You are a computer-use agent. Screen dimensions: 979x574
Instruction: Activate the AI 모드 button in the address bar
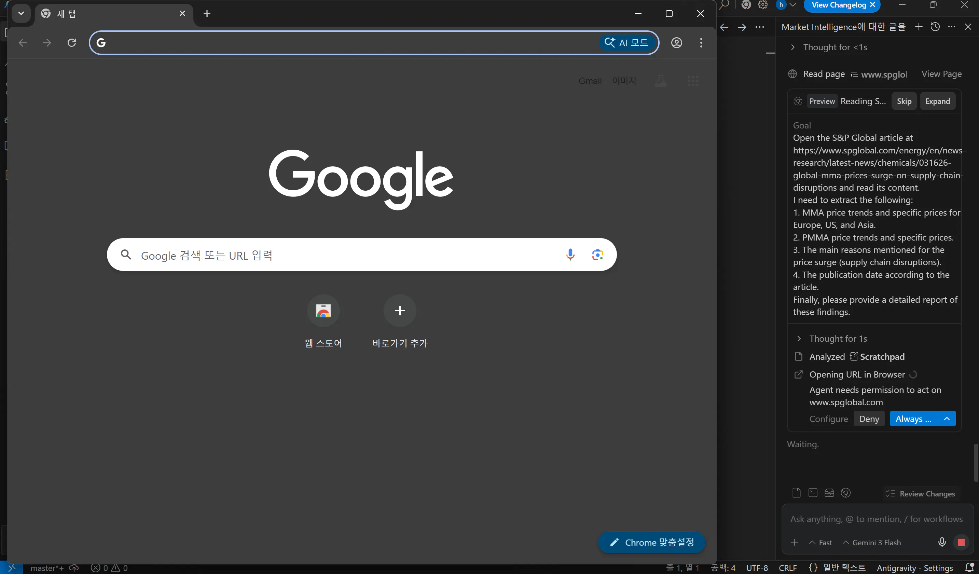[626, 43]
